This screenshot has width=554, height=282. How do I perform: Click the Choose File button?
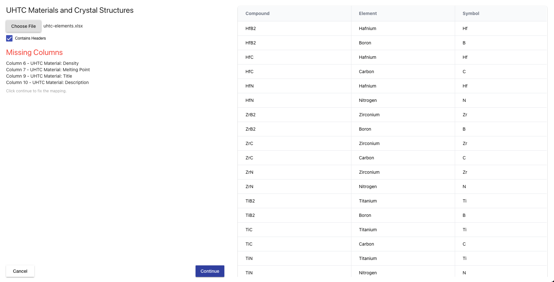point(23,26)
